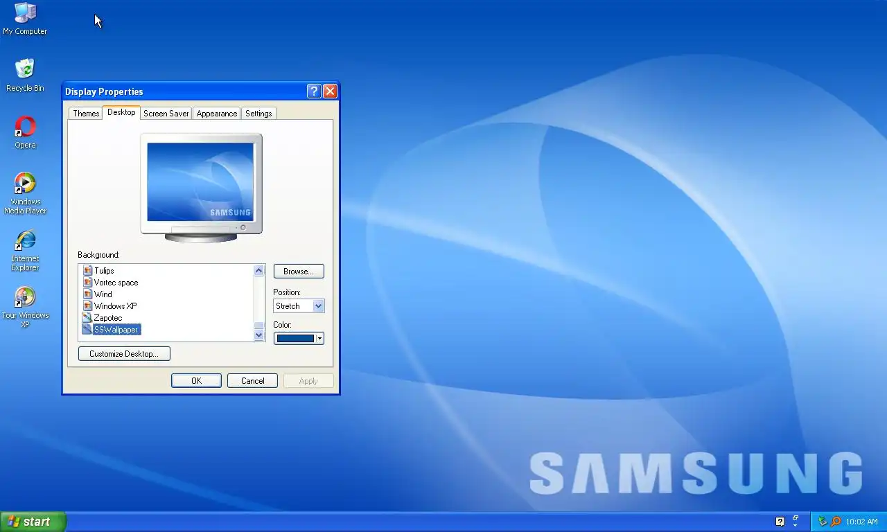Open the Screen Saver tab
The image size is (887, 532).
click(166, 114)
